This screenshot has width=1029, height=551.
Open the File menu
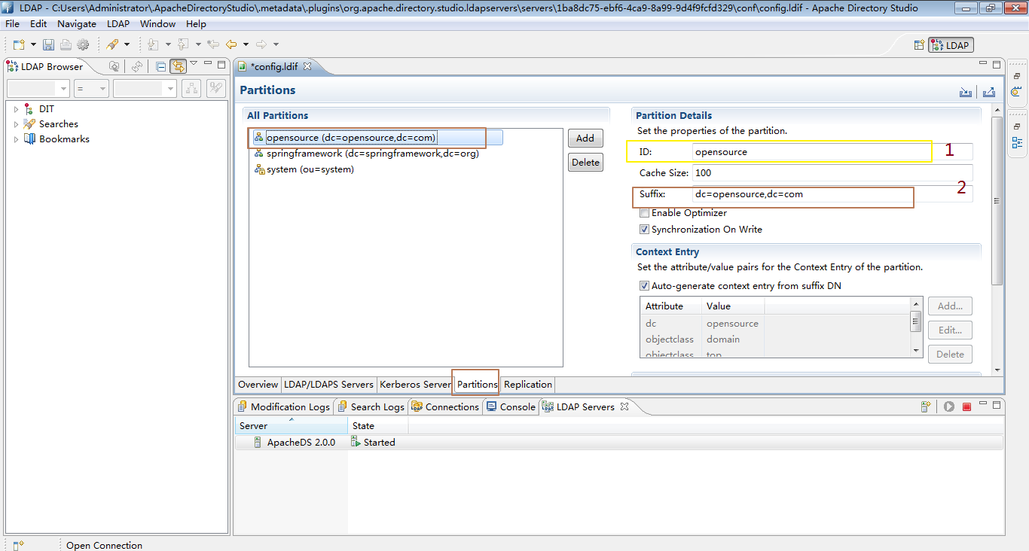(x=12, y=24)
